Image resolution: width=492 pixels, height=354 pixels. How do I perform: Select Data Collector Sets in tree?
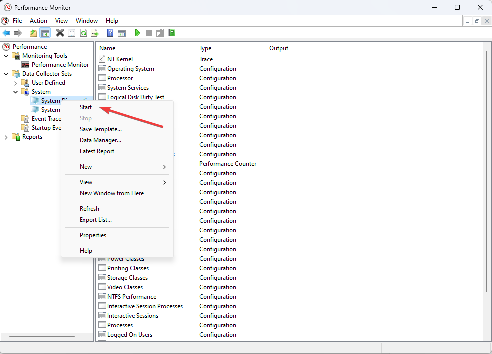click(x=47, y=74)
